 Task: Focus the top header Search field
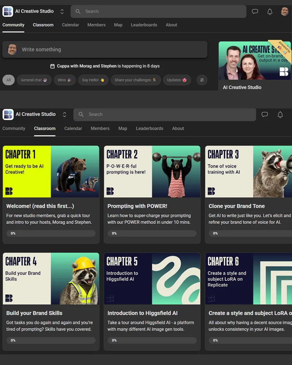[158, 11]
